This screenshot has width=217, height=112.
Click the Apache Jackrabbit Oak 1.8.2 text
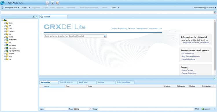point(195,40)
